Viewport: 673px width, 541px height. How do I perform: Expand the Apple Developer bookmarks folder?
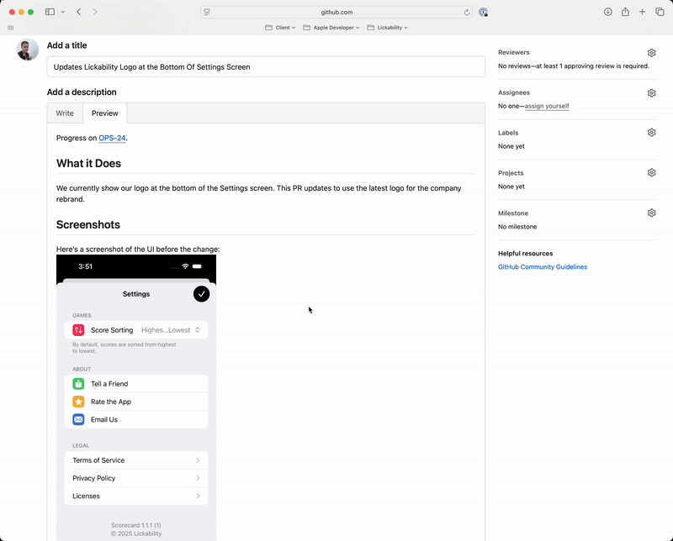[331, 28]
